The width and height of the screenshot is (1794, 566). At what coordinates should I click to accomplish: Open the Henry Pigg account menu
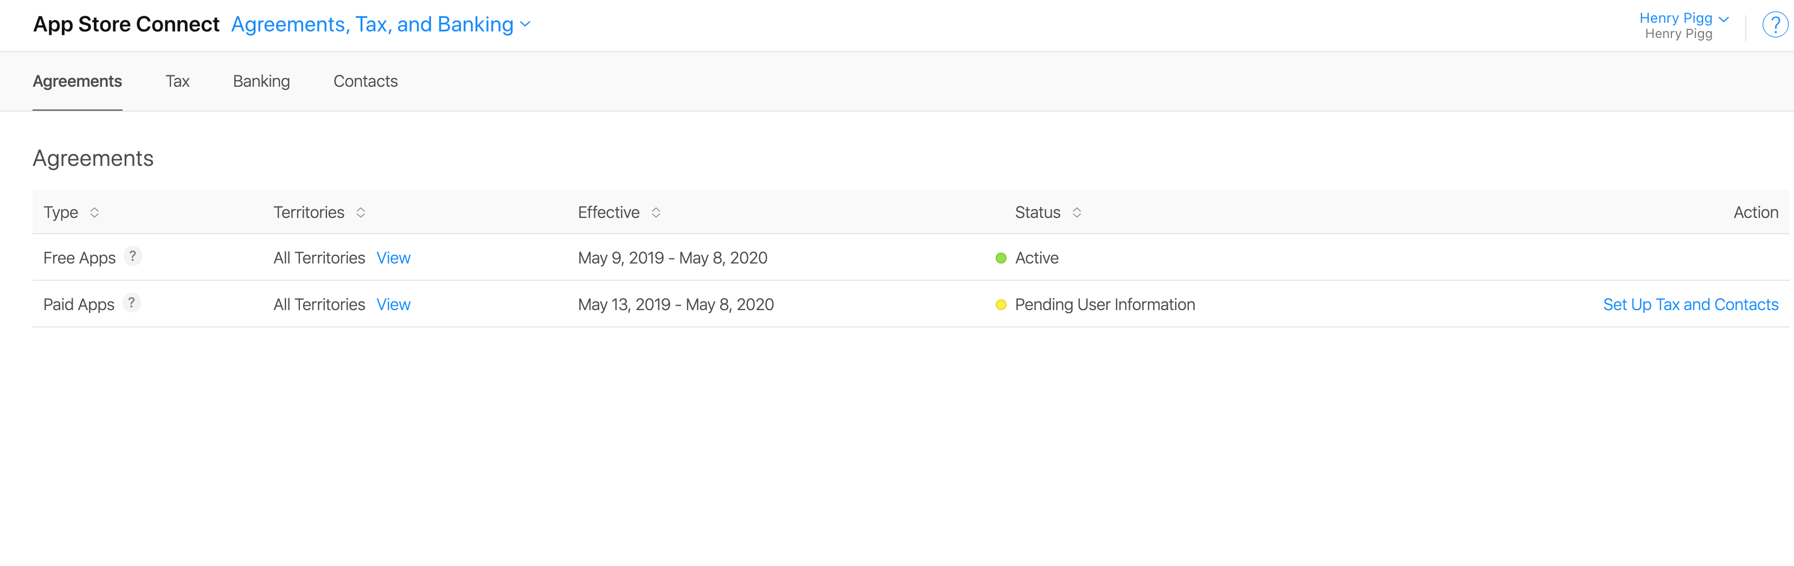[x=1684, y=18]
